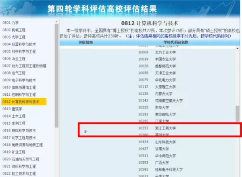This screenshot has height=177, width=242.
Task: Open 0813 建筑学 subject
Action: tap(13, 109)
